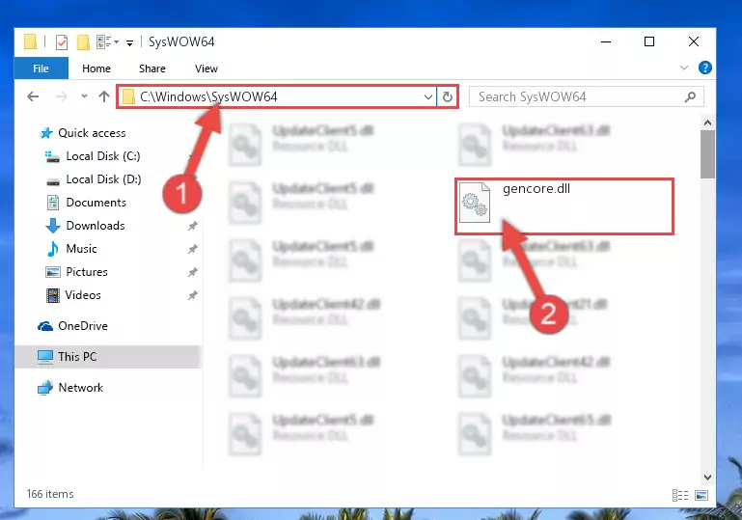Viewport: 742px width, 520px height.
Task: Expand the address bar history dropdown
Action: pyautogui.click(x=428, y=97)
